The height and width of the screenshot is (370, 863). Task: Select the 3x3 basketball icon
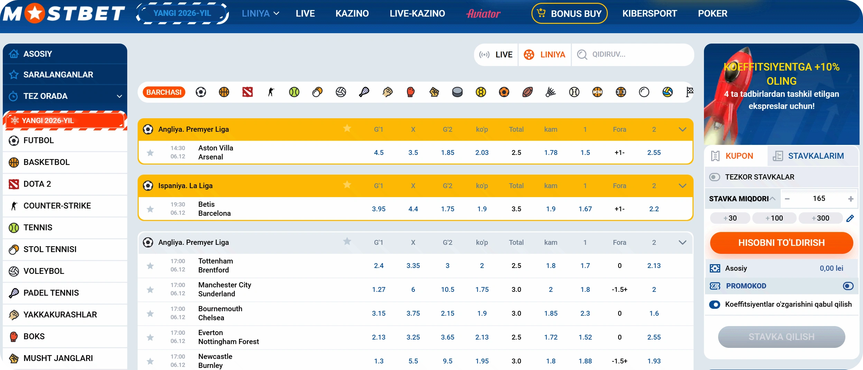coord(621,92)
